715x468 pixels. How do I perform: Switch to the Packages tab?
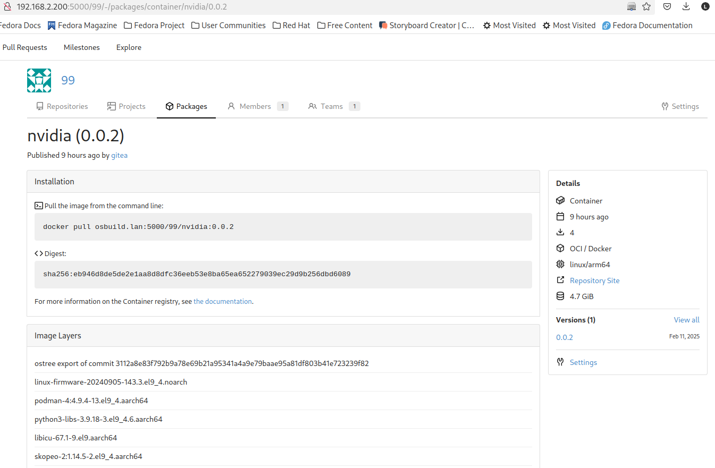coord(186,106)
